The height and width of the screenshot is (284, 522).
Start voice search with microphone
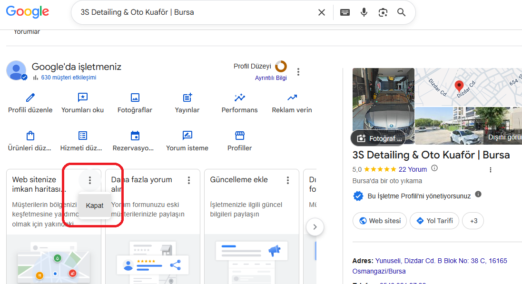(x=364, y=12)
